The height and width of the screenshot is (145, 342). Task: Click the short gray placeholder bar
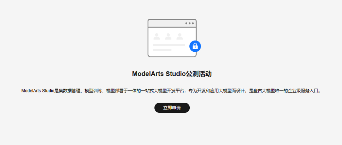(x=162, y=50)
